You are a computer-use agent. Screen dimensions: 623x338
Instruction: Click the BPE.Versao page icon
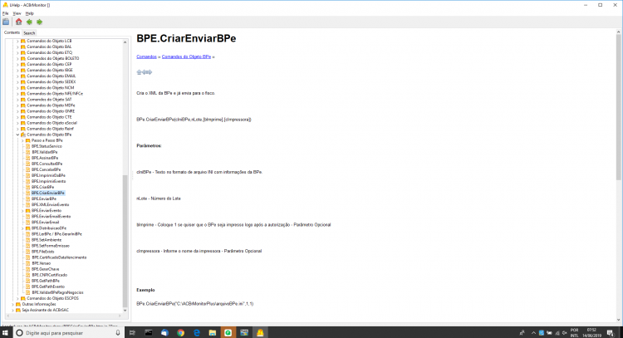tap(27, 263)
